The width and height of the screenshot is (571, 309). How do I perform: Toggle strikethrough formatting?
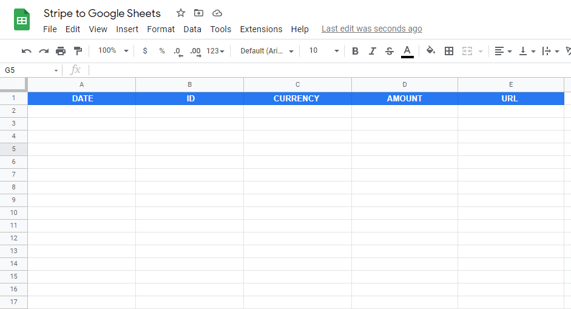pos(390,51)
